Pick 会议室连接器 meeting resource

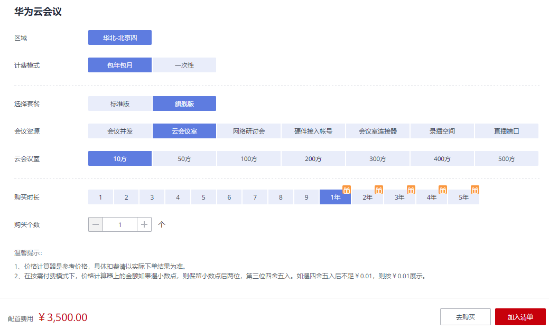click(x=377, y=131)
